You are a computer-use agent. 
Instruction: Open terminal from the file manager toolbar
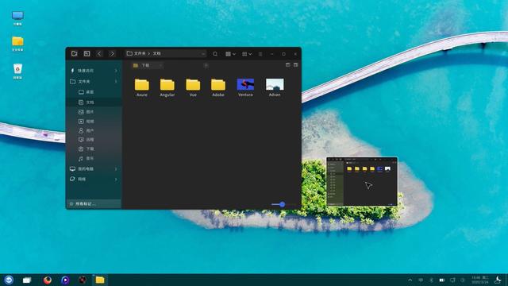(87, 53)
